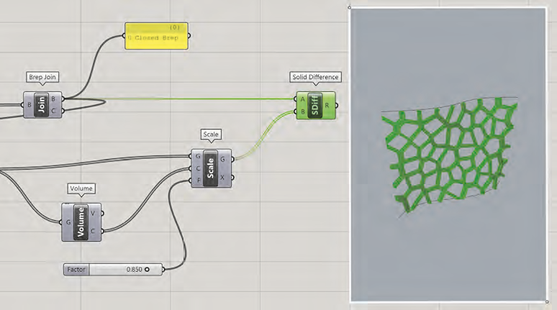The image size is (557, 310).
Task: Click the V output of the Volume component
Action: tap(94, 212)
